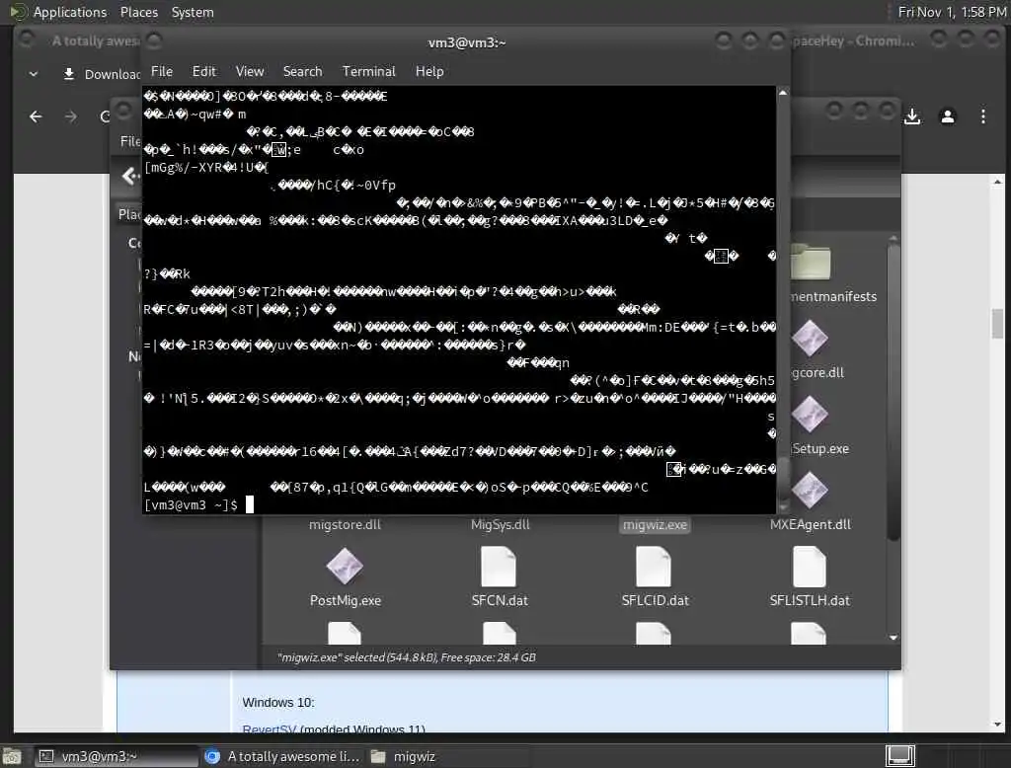Open the manifests folder icon
This screenshot has width=1011, height=768.
811,262
